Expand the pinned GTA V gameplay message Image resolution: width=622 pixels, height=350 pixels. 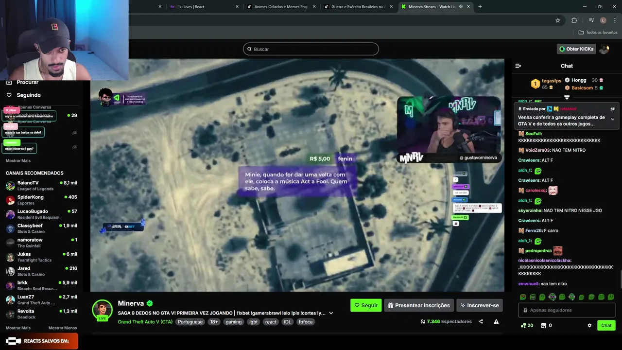click(612, 119)
